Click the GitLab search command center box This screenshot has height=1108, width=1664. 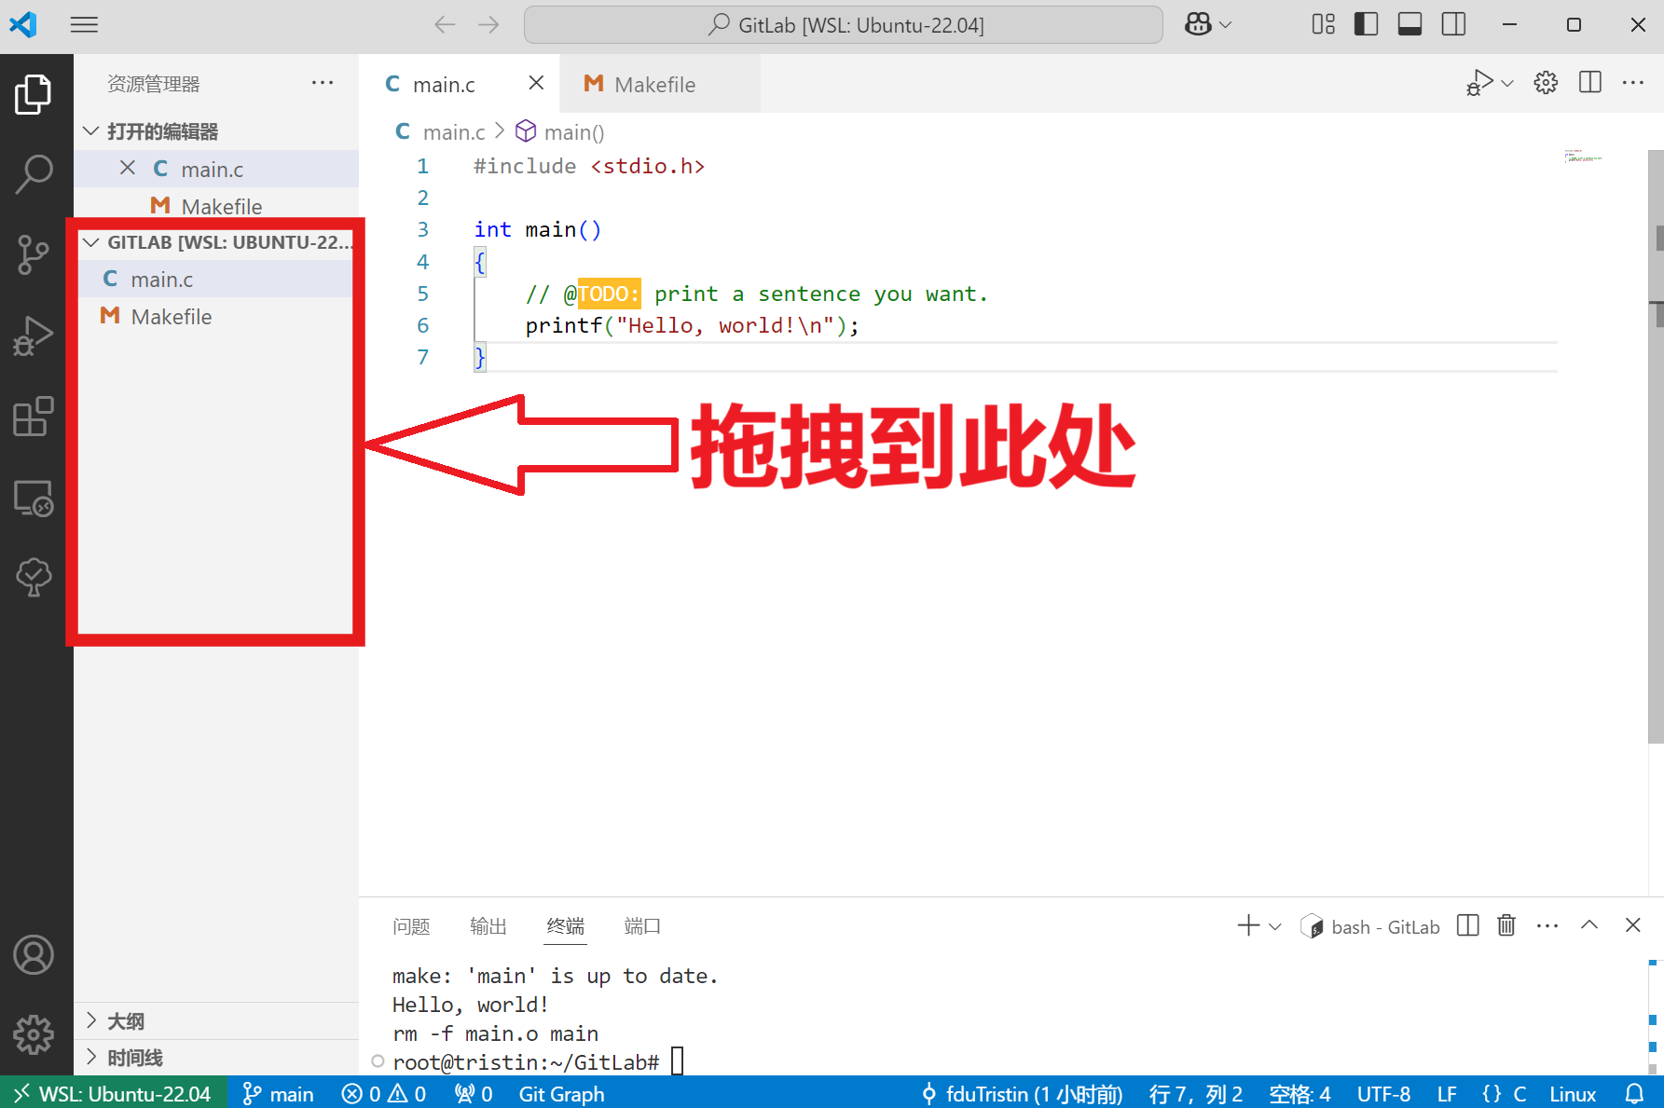[844, 25]
